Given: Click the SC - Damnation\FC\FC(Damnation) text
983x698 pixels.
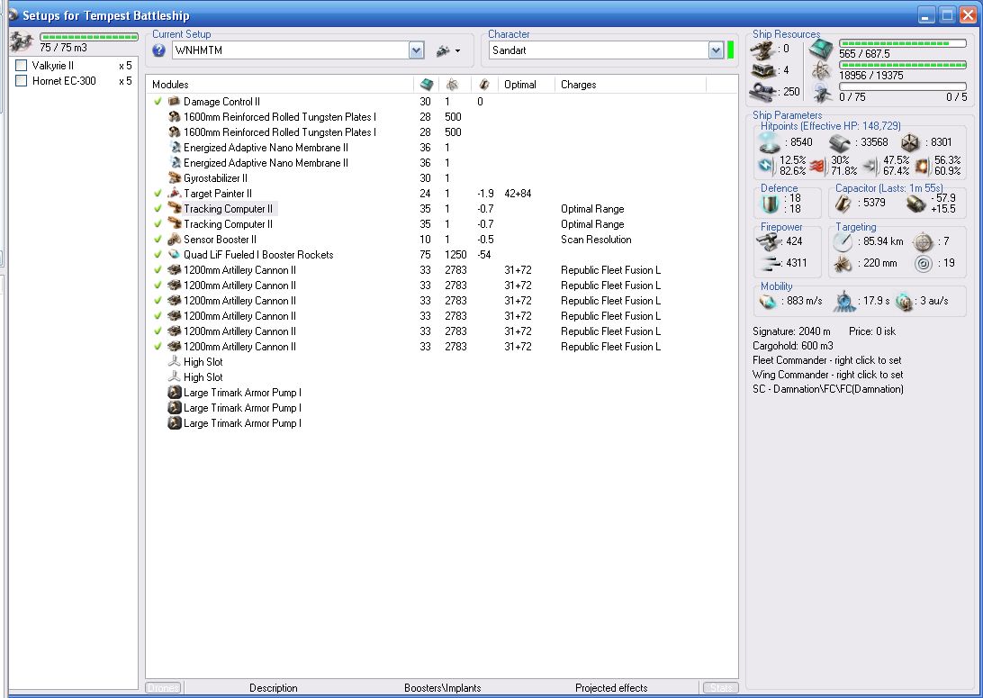Looking at the screenshot, I should [x=827, y=389].
